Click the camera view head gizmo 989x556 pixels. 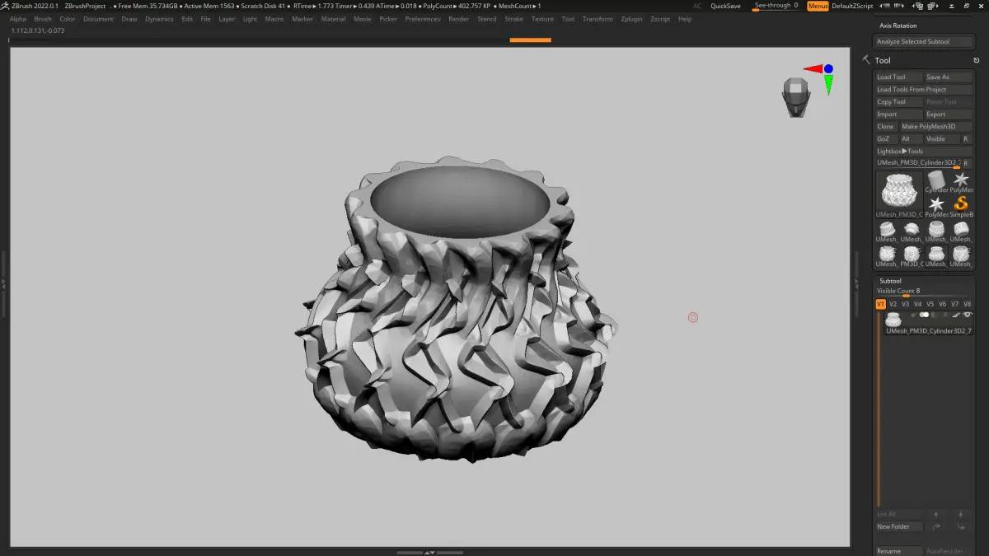(x=795, y=96)
